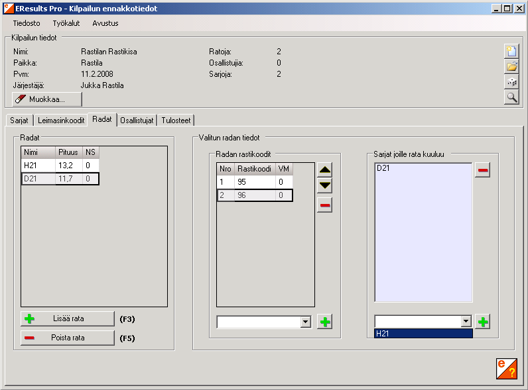Image resolution: width=528 pixels, height=390 pixels.
Task: Select control code 96 row
Action: pos(255,195)
